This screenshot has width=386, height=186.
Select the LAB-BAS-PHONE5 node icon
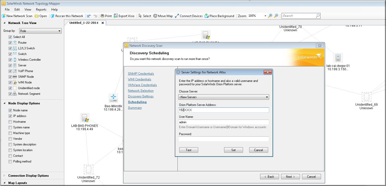click(x=84, y=118)
